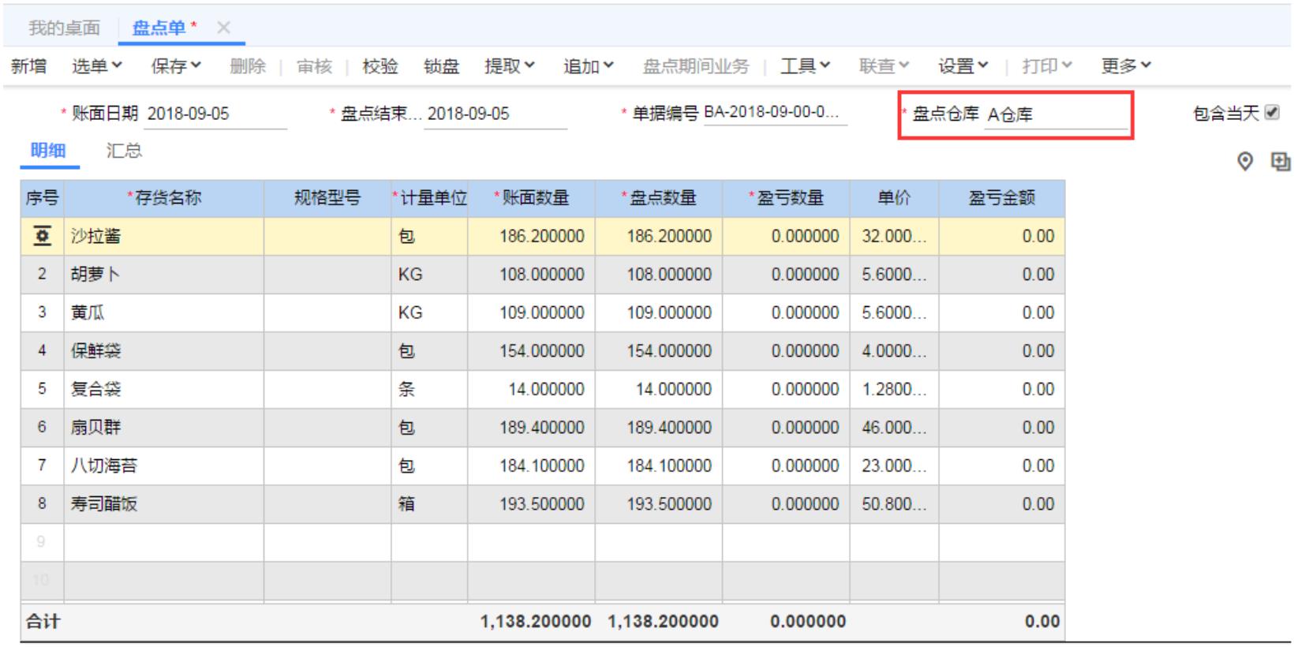The width and height of the screenshot is (1294, 647).
Task: Open the 追加 dropdown menu
Action: click(588, 66)
